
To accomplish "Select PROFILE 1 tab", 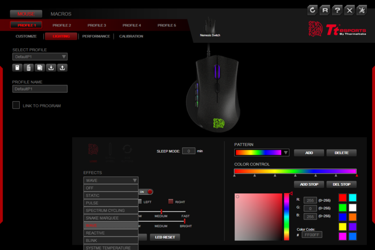I will 26,25.
